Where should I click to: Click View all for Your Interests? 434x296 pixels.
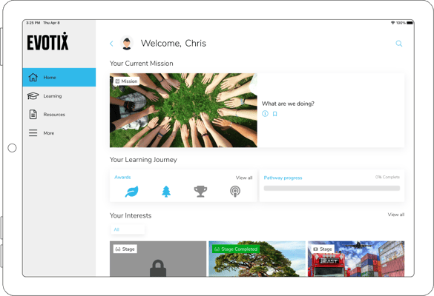[x=396, y=215]
